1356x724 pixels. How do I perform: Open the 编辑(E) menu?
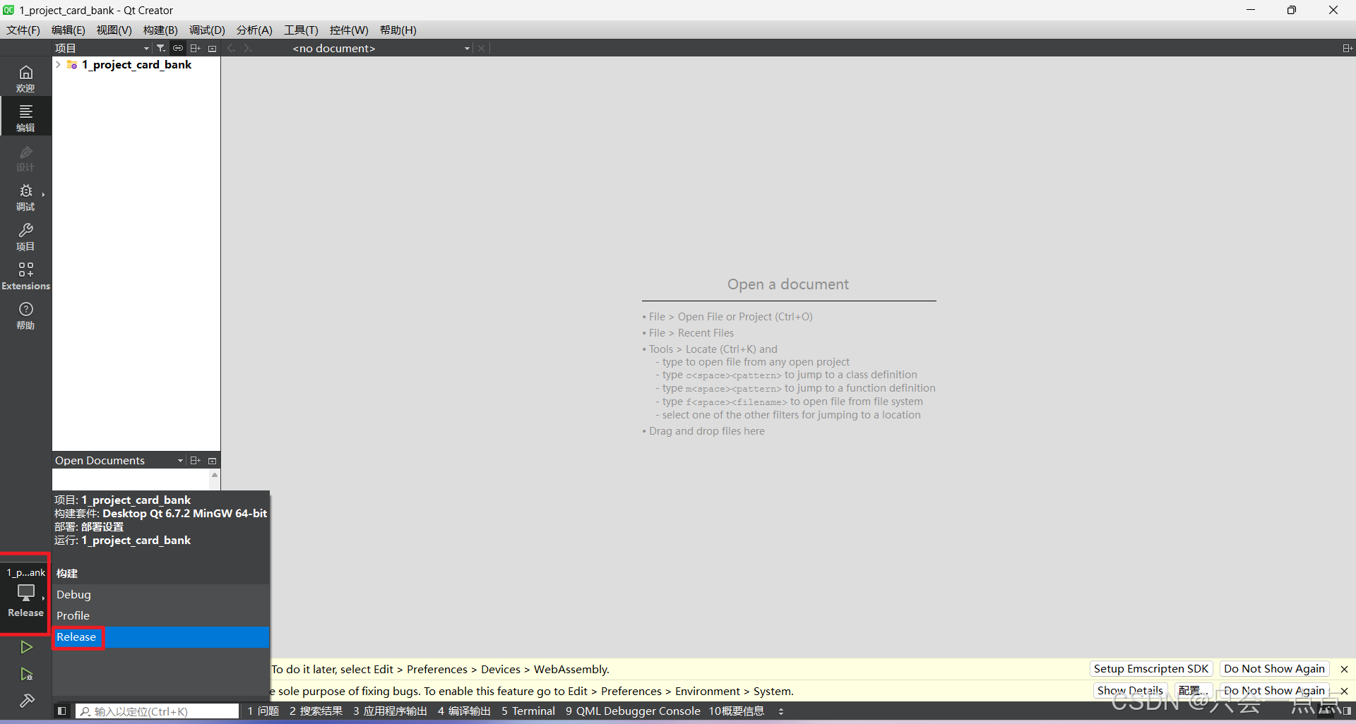click(68, 30)
